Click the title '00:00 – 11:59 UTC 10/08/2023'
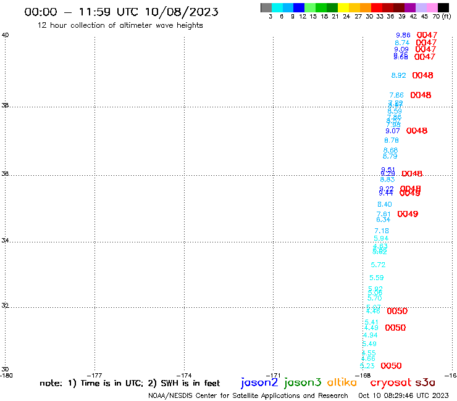This screenshot has height=401, width=457. point(121,12)
